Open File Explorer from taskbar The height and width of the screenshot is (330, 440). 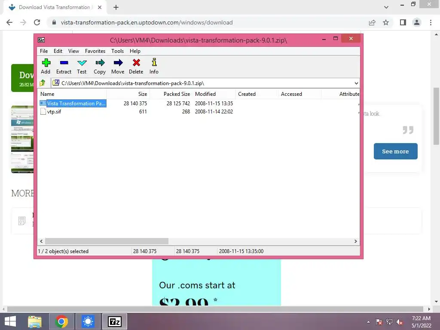pyautogui.click(x=35, y=321)
